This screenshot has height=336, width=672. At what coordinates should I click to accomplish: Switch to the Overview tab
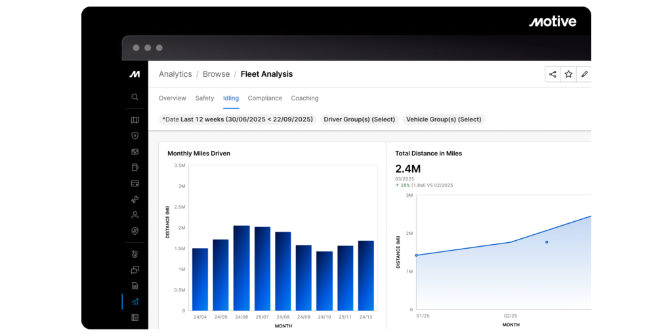pyautogui.click(x=172, y=98)
